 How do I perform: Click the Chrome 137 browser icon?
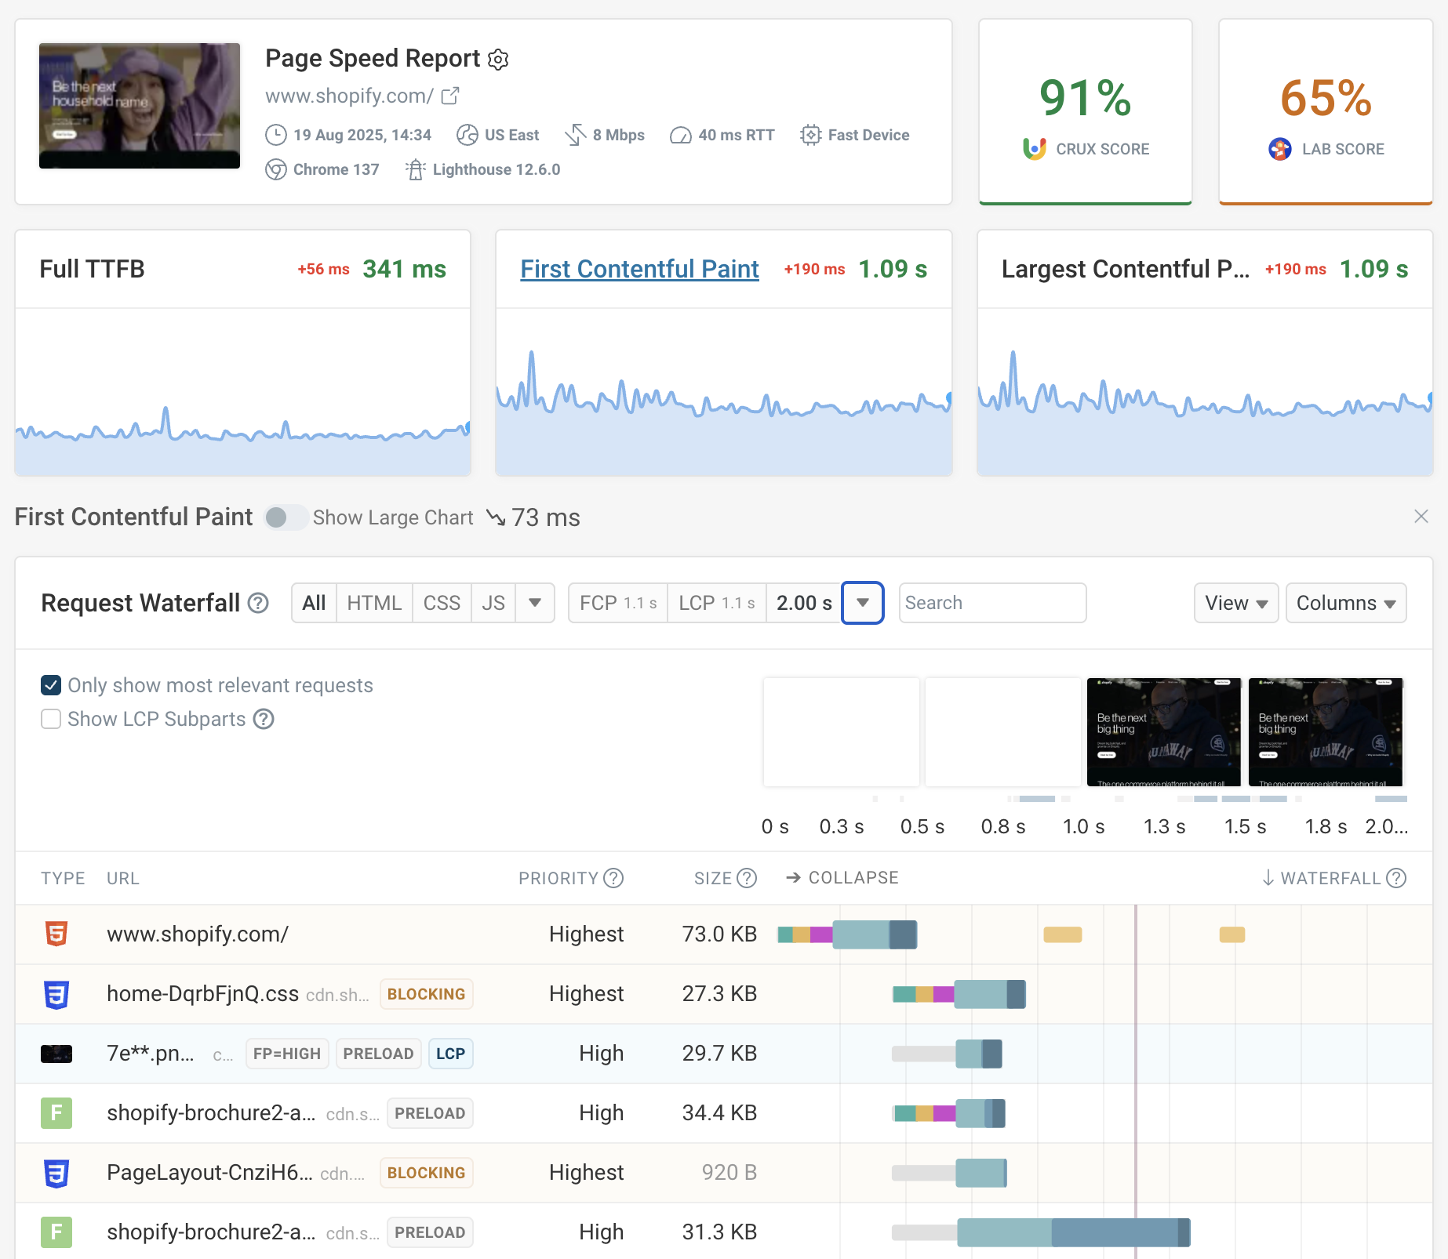pyautogui.click(x=276, y=169)
